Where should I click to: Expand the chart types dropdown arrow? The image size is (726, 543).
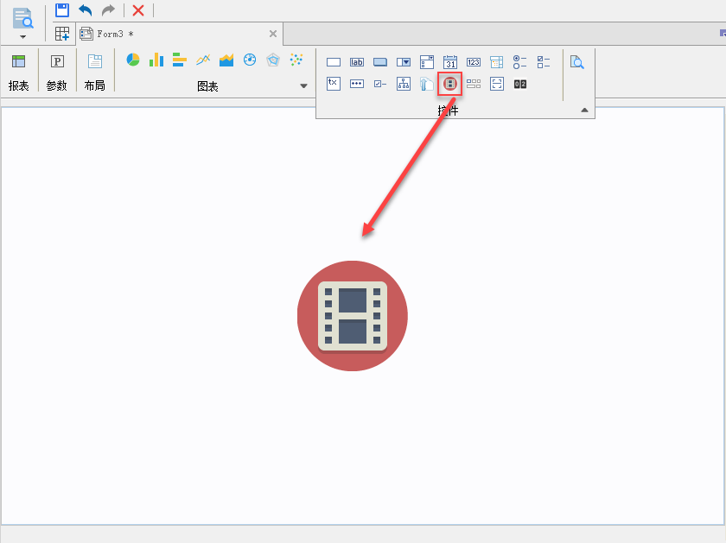(x=303, y=86)
